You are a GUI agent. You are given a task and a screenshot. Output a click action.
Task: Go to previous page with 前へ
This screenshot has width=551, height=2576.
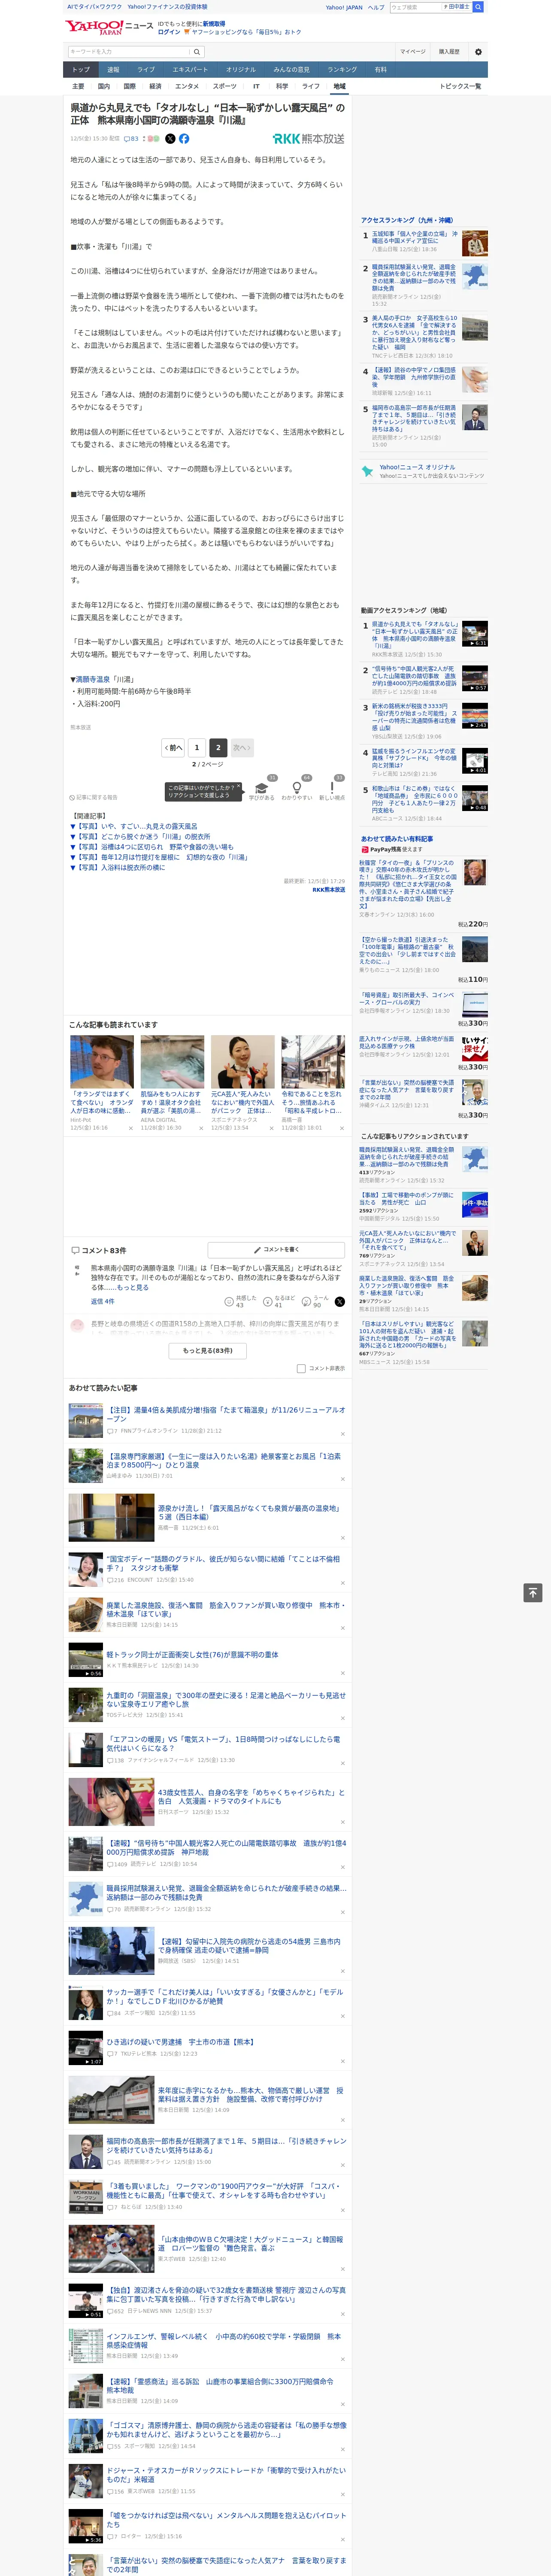[x=173, y=747]
